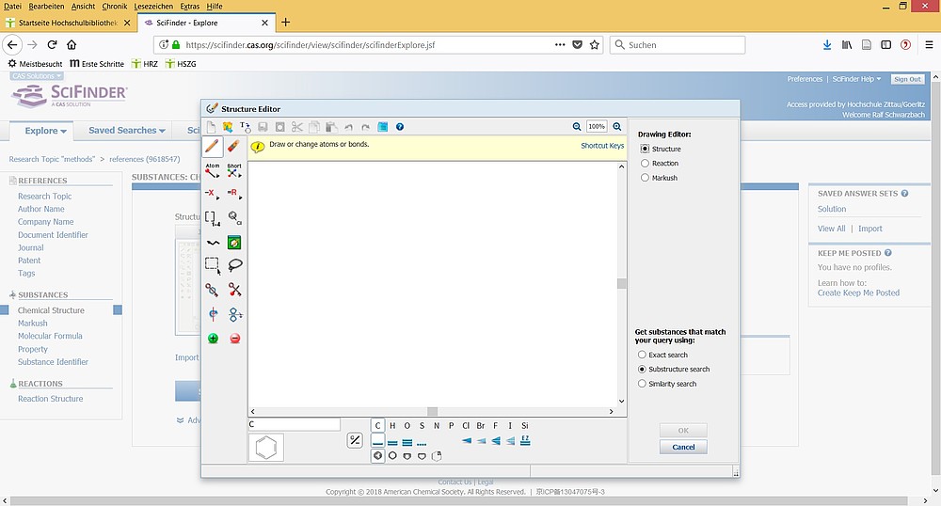Open the Shortcut Keys link
The width and height of the screenshot is (941, 506).
(x=602, y=146)
